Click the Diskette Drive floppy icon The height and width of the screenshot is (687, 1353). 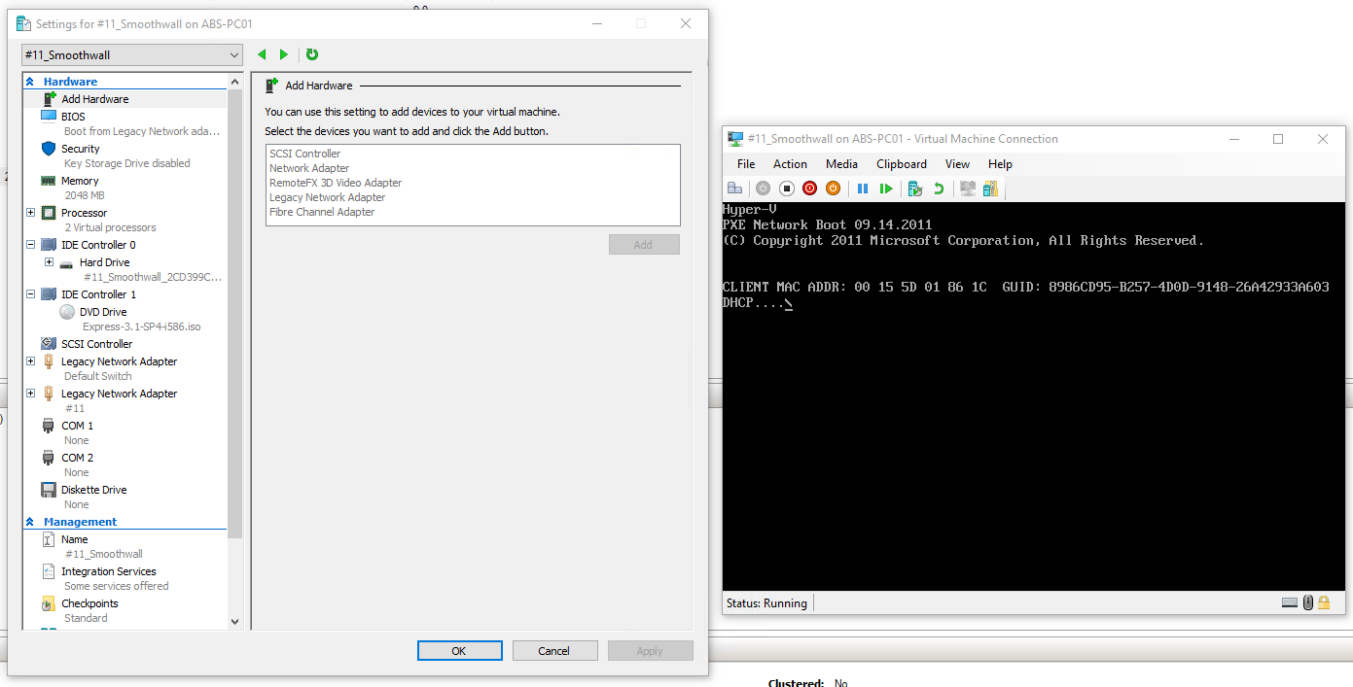tap(49, 490)
